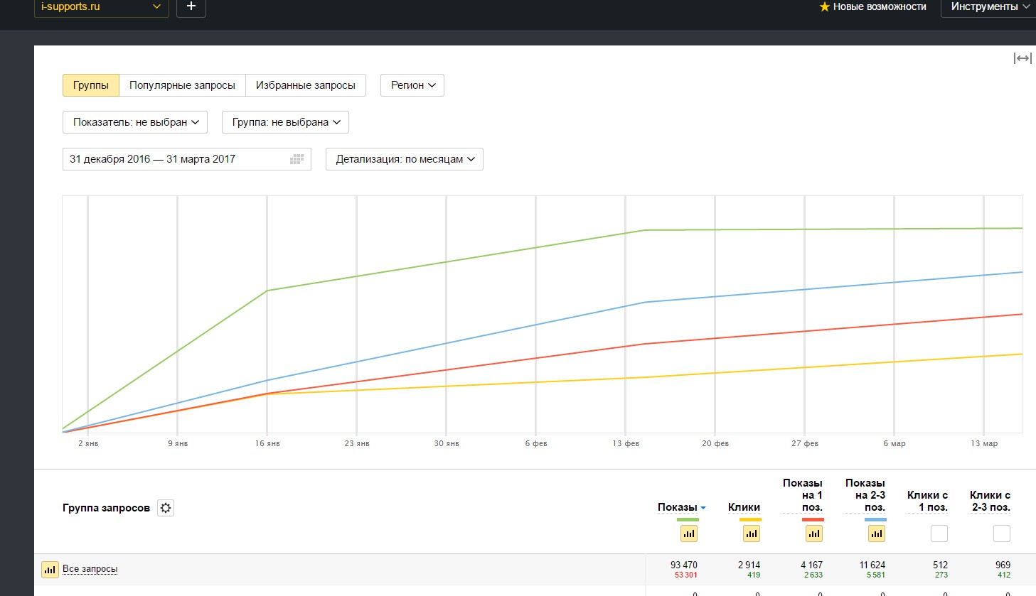Open calendar icon in date field
The width and height of the screenshot is (1036, 596).
click(x=297, y=159)
